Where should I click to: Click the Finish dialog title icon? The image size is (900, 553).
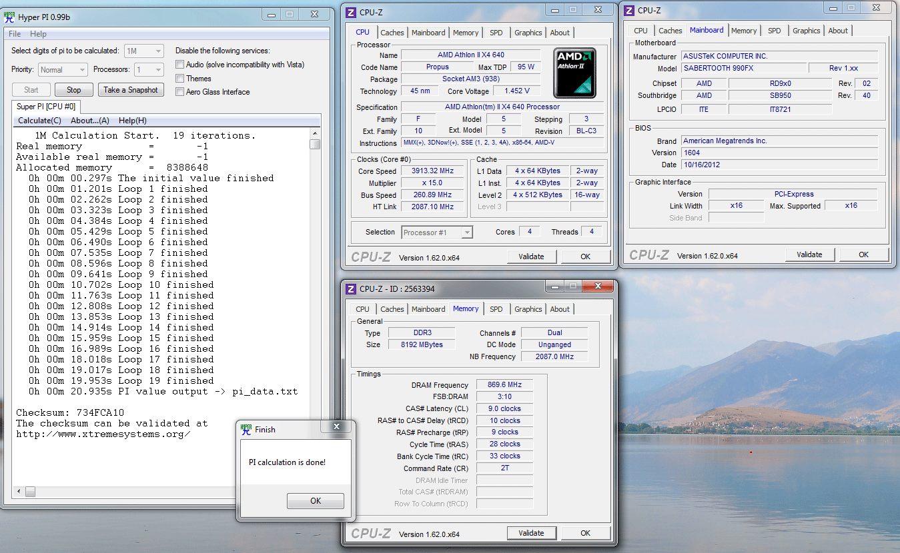click(x=246, y=429)
